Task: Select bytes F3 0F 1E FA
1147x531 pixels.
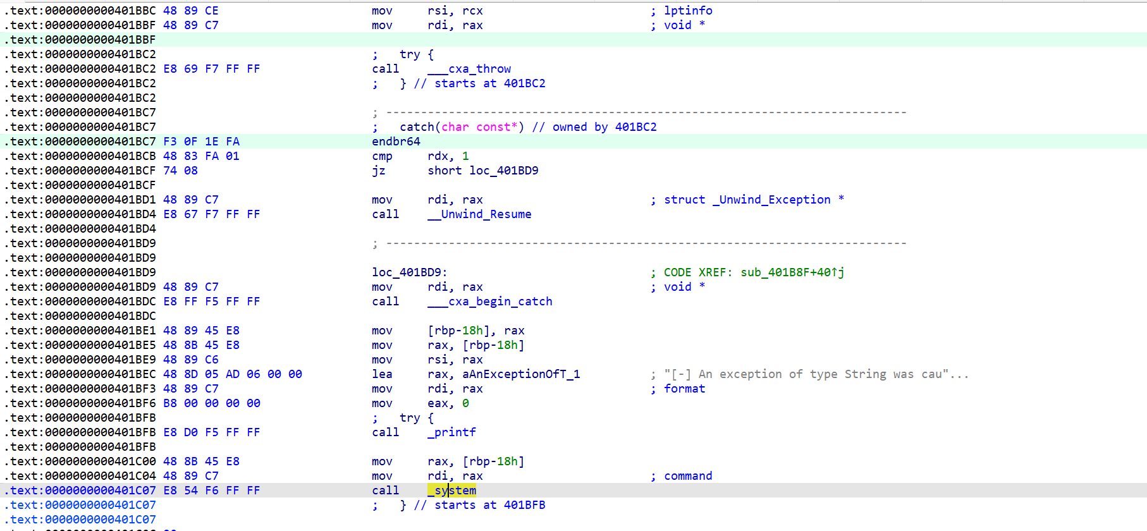Action: tap(202, 142)
